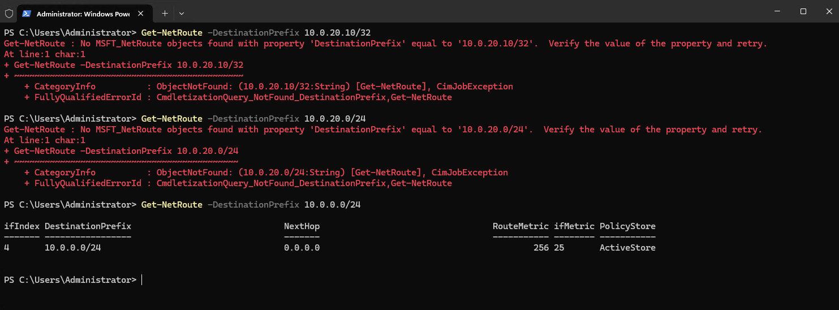The height and width of the screenshot is (310, 839).
Task: Click the 10.0.0.0/24 entry under DestinationPrefix column
Action: pyautogui.click(x=73, y=248)
